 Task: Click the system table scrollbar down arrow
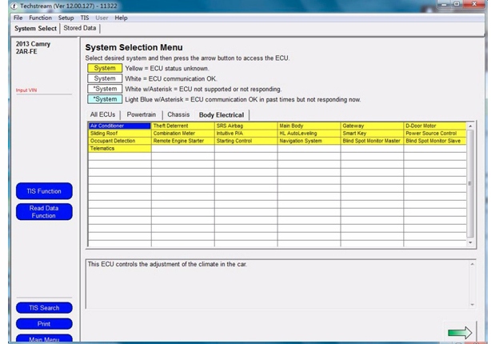point(470,243)
